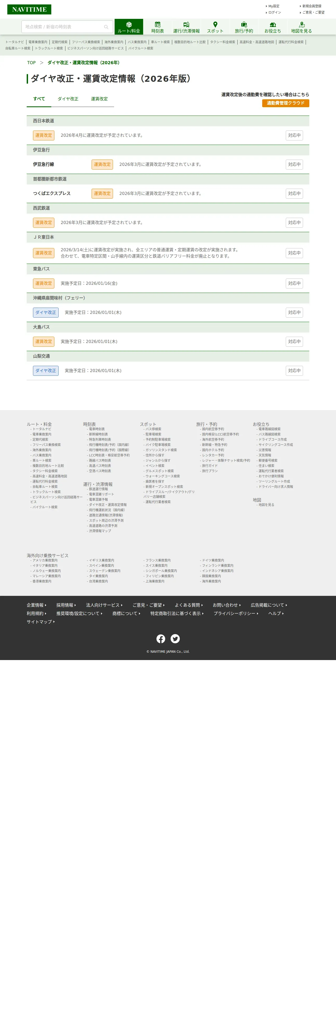
Task: Open footer link アメリカ乗換案内
Action: pyautogui.click(x=45, y=560)
